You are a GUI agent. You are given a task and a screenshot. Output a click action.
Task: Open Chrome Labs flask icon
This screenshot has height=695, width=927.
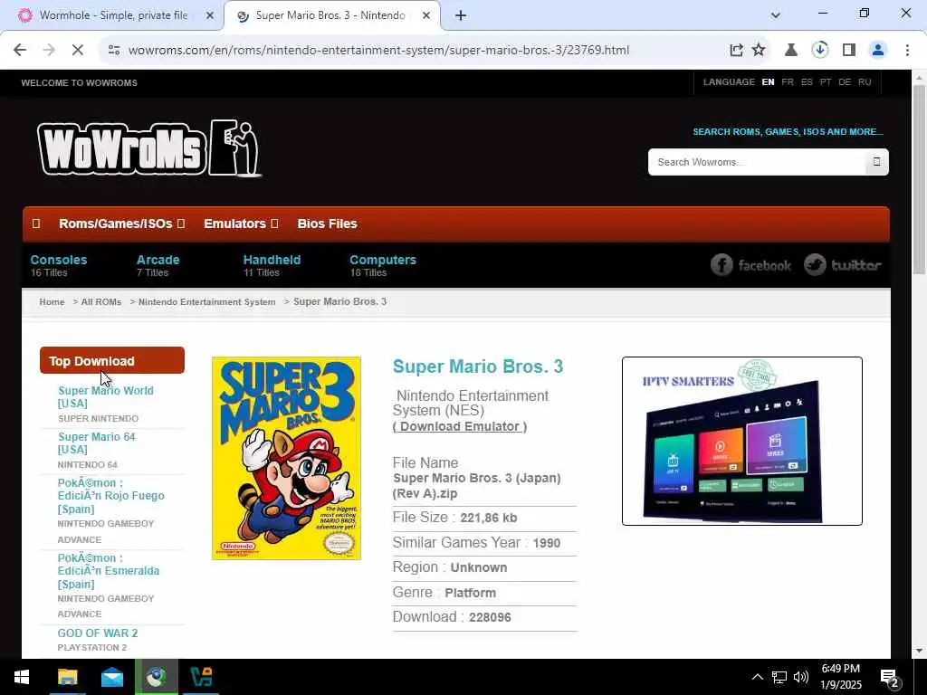[x=791, y=51]
